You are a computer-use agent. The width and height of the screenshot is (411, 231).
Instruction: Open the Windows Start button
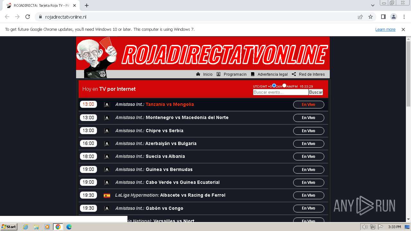click(x=9, y=227)
